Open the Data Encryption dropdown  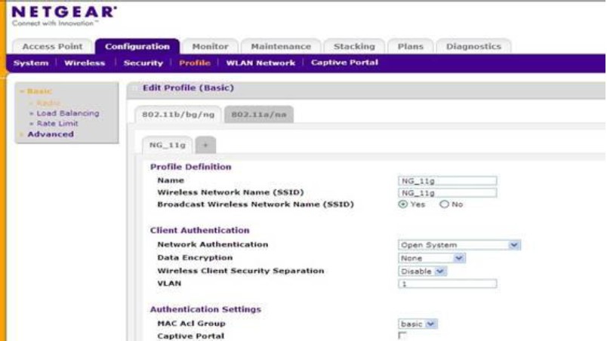(x=432, y=258)
